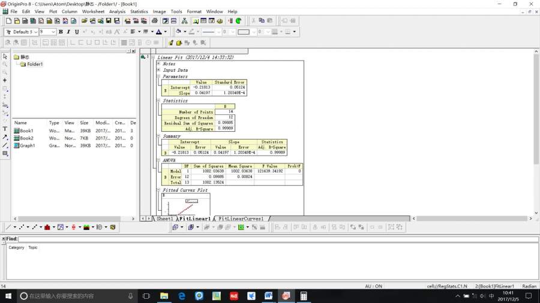Toggle Bold text formatting

pos(61,32)
